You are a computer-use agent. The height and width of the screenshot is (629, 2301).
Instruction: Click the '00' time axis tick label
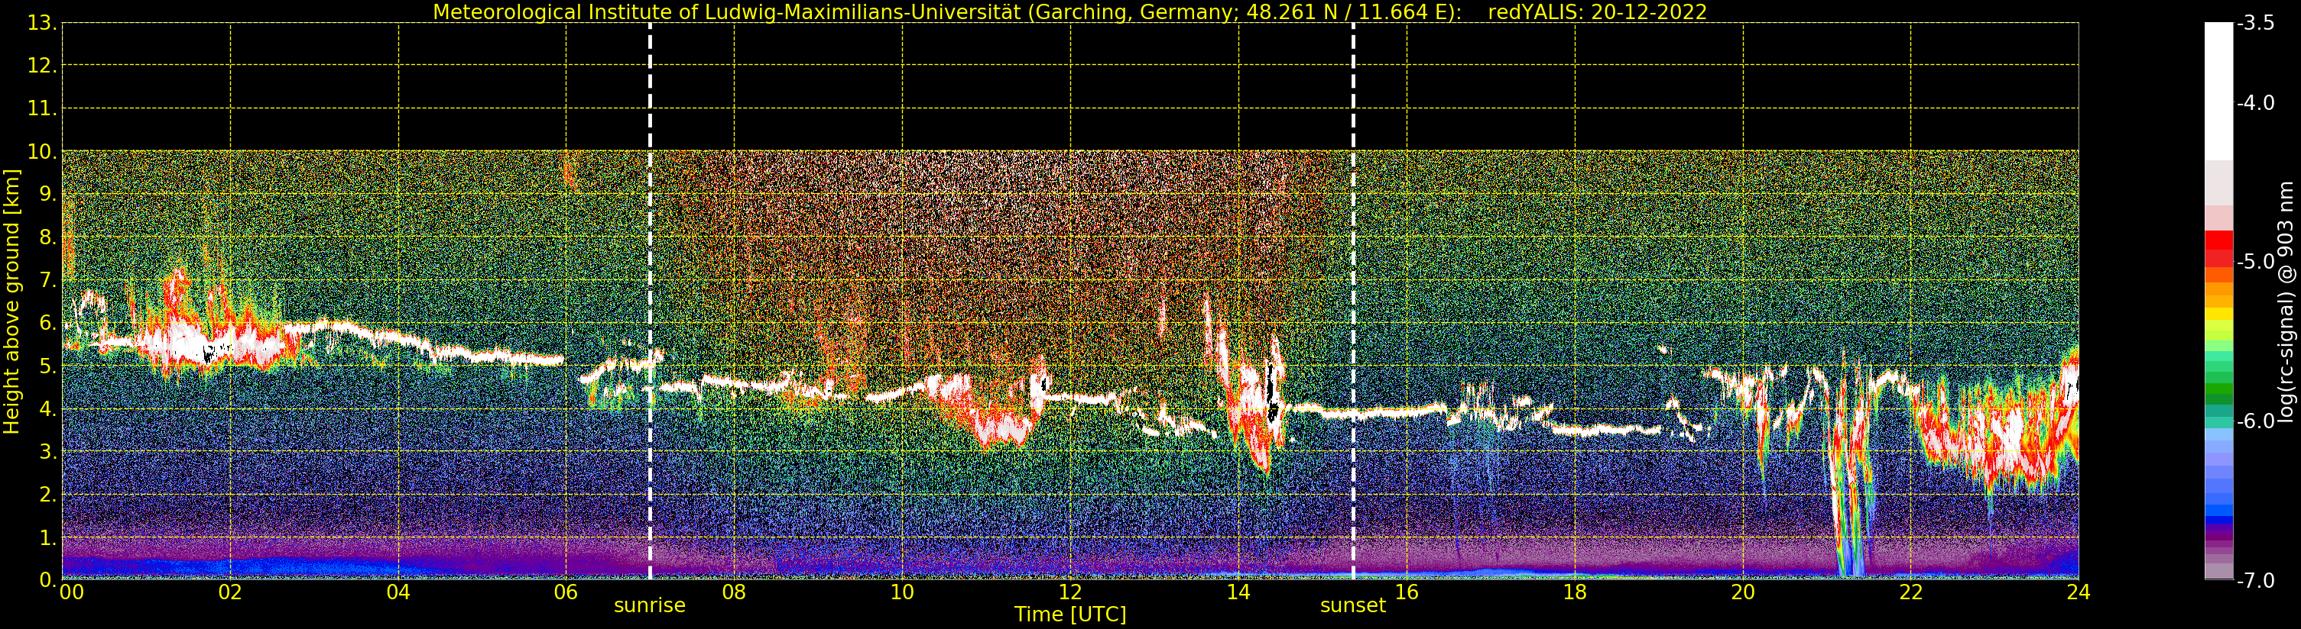pyautogui.click(x=73, y=592)
